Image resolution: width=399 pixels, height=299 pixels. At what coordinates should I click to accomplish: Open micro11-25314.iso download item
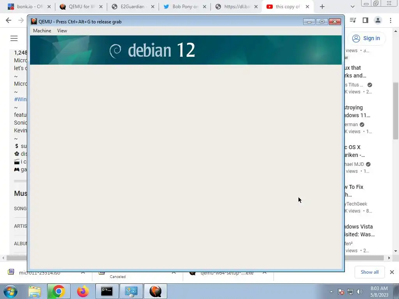click(39, 273)
